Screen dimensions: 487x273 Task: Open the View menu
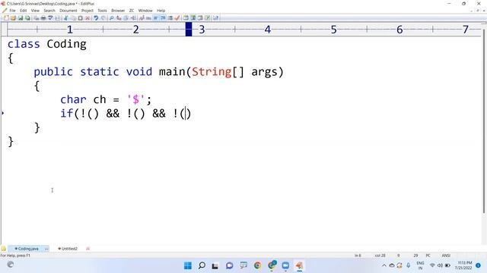(x=35, y=11)
